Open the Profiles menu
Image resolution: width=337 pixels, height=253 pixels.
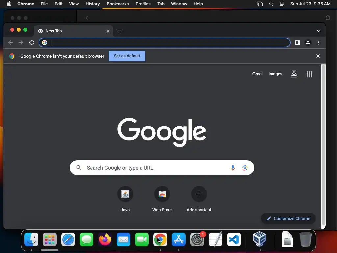143,4
